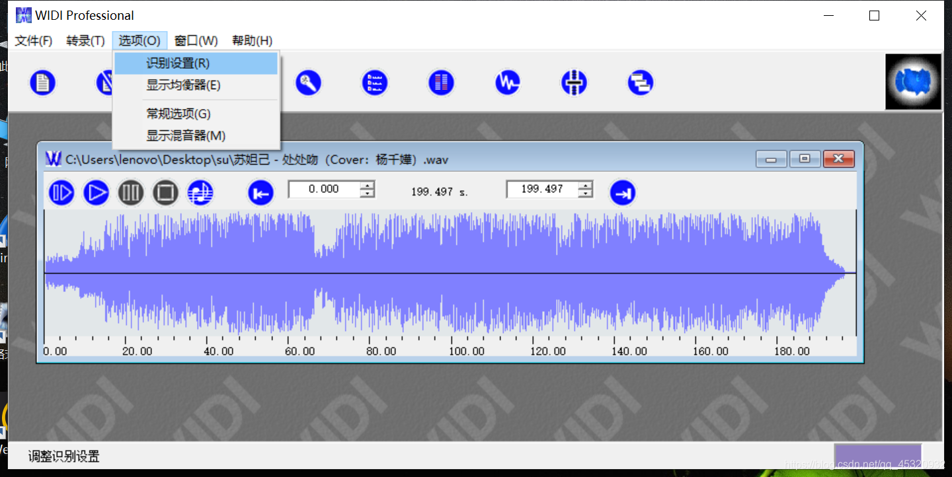Click the partly hidden crossed-note toolbar icon
Image resolution: width=952 pixels, height=477 pixels.
pyautogui.click(x=104, y=83)
